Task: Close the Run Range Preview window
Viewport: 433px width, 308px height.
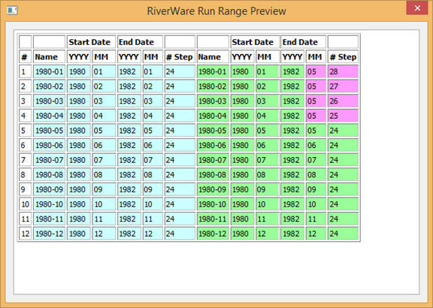Action: tap(417, 8)
